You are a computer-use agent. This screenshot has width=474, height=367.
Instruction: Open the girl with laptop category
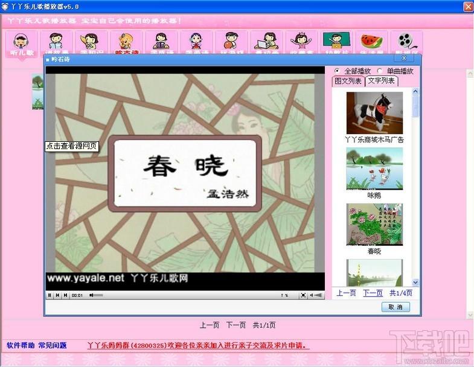click(267, 43)
